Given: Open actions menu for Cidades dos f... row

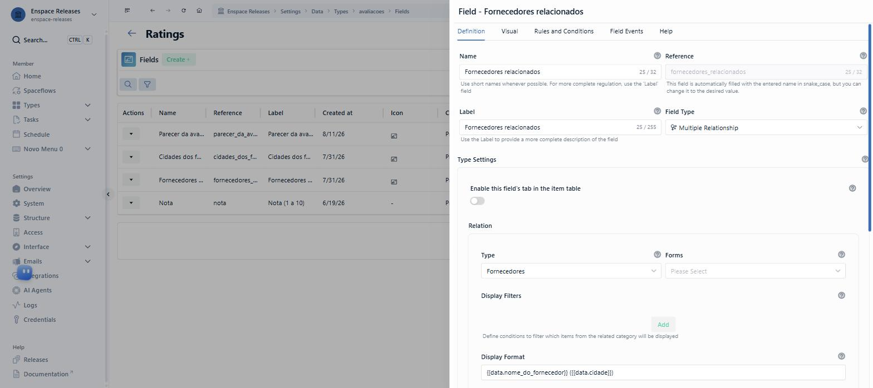Looking at the screenshot, I should pyautogui.click(x=131, y=157).
